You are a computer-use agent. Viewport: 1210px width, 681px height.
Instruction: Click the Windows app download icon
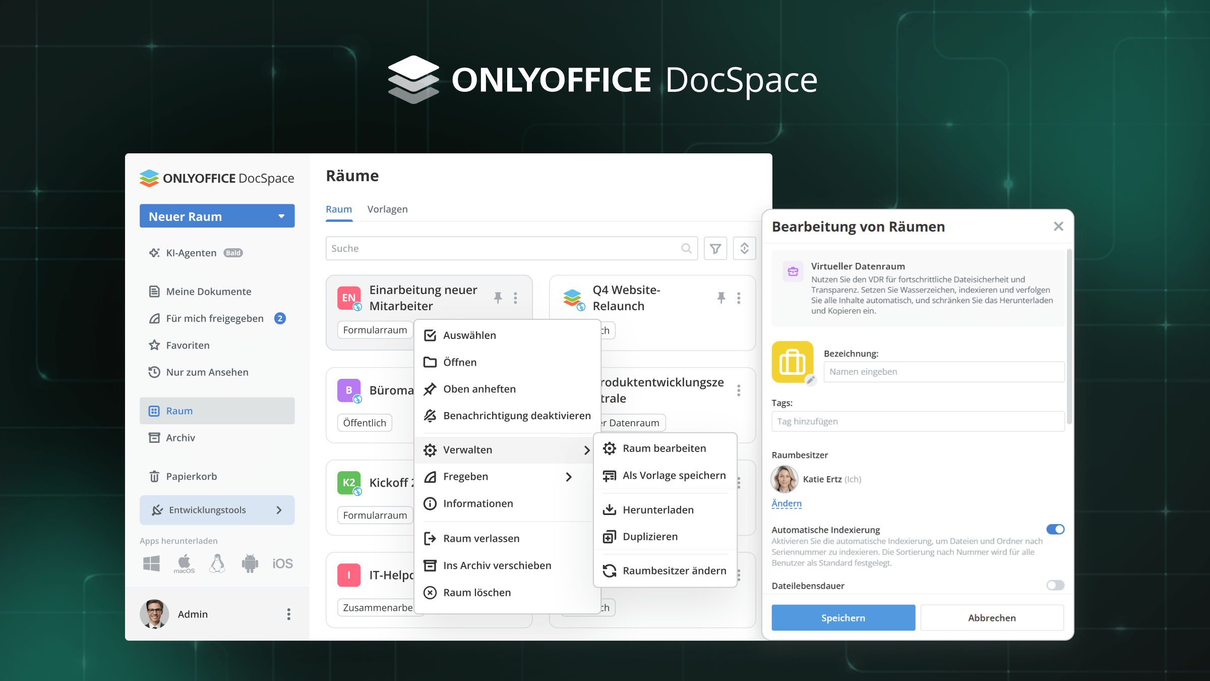(151, 563)
